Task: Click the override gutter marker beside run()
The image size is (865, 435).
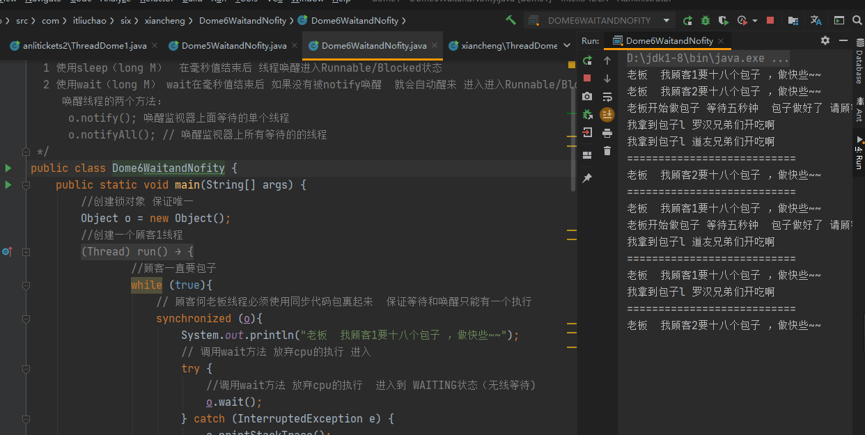Action: tap(7, 251)
